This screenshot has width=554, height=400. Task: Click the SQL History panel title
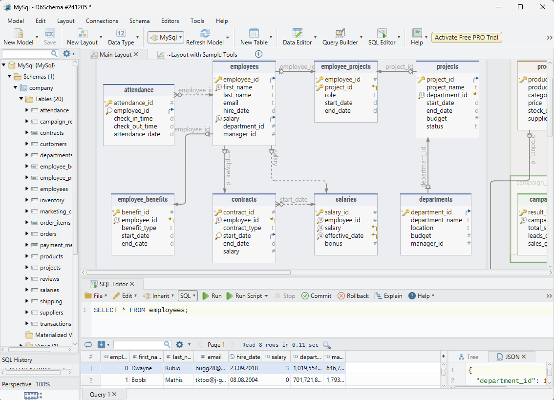click(x=17, y=360)
